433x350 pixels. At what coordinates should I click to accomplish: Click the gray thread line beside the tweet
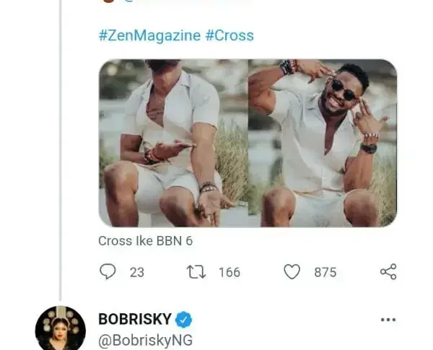[x=61, y=144]
